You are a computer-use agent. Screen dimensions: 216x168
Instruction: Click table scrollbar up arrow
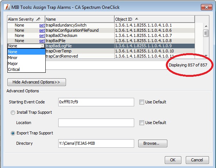[206, 26]
